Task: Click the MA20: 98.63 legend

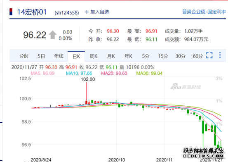Action: coord(114,73)
